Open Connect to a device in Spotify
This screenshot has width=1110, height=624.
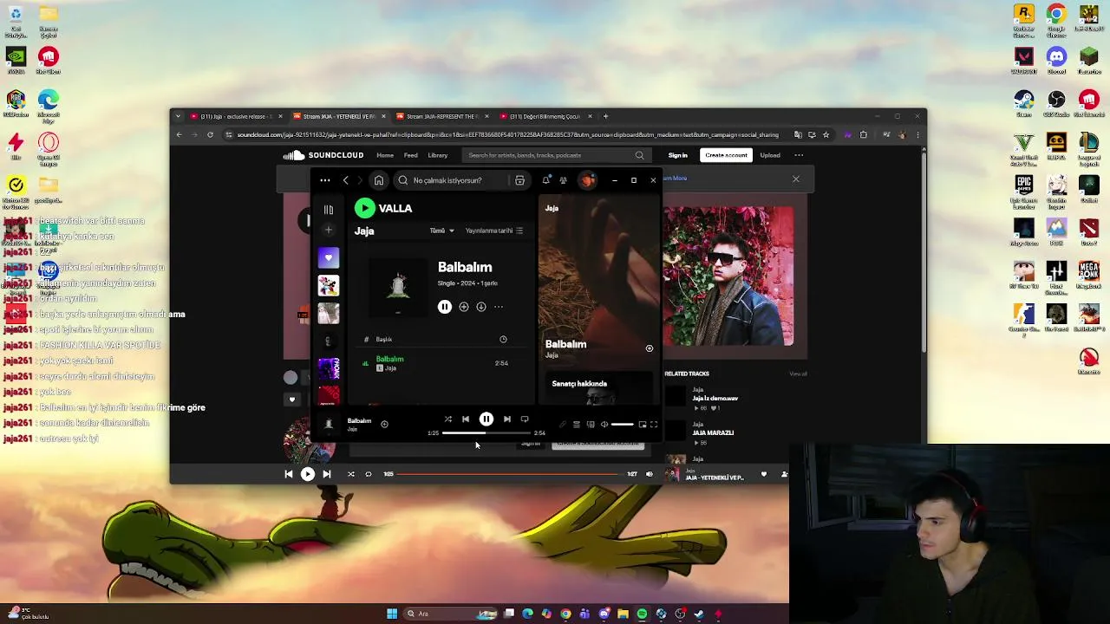tap(591, 425)
